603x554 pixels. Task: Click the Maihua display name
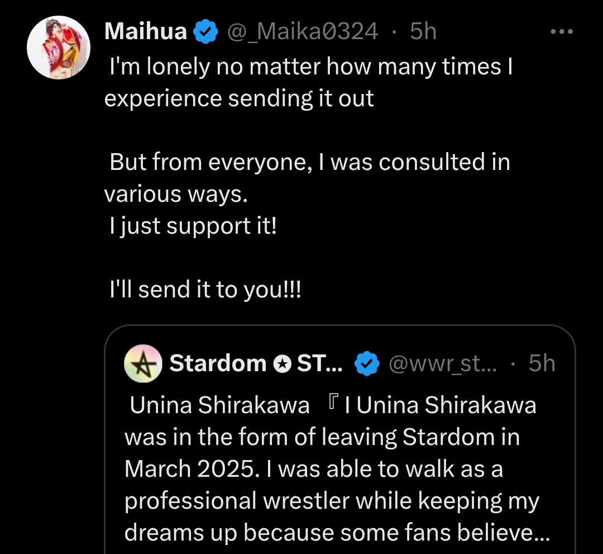tap(145, 31)
